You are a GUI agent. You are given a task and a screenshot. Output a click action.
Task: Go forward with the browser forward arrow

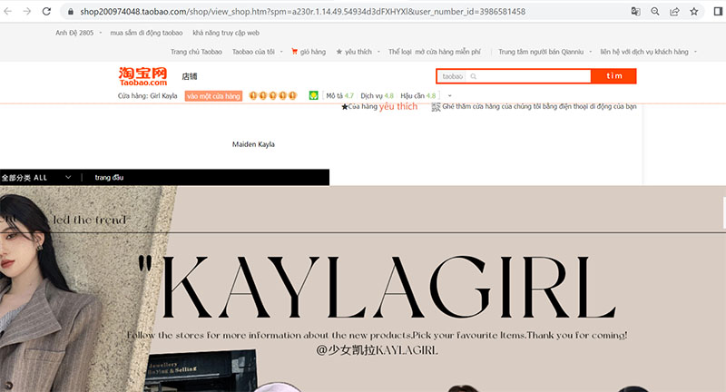pos(27,11)
